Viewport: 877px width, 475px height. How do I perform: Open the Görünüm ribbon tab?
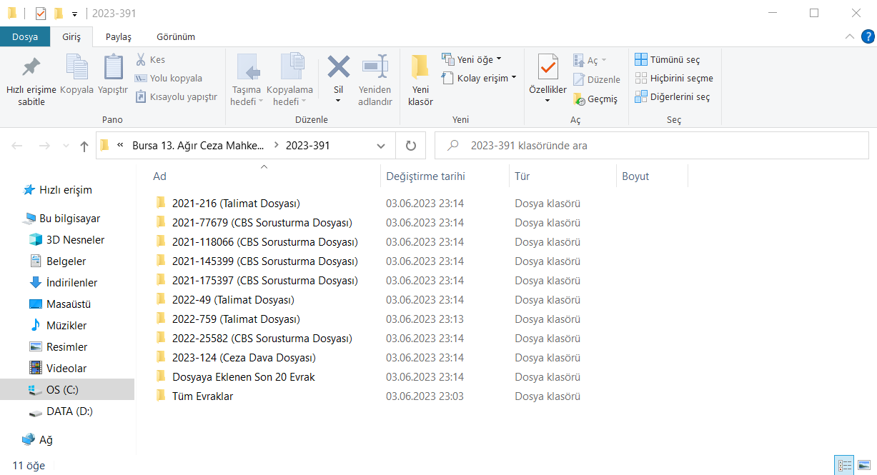tap(175, 36)
